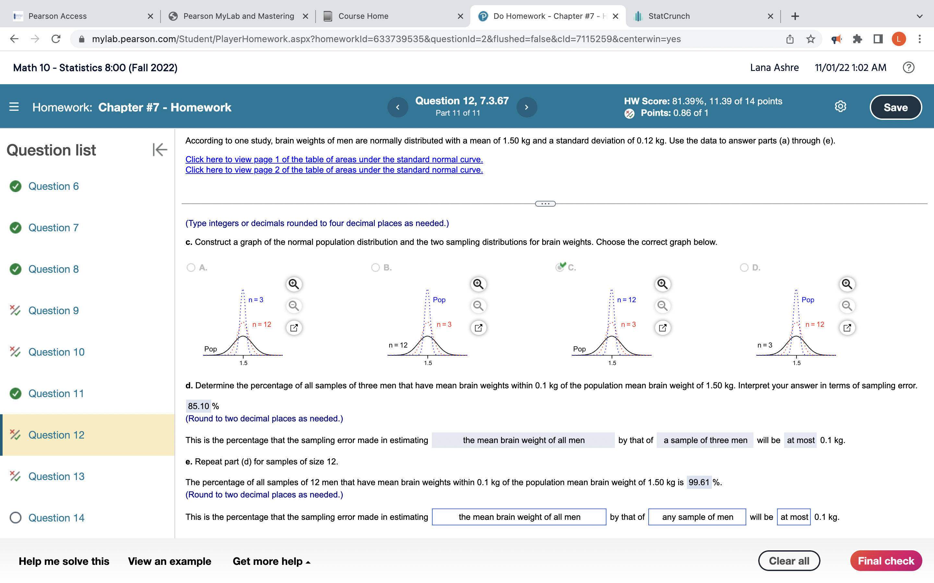Click the green checkmark beside Question 6
Image resolution: width=934 pixels, height=583 pixels.
tap(15, 186)
